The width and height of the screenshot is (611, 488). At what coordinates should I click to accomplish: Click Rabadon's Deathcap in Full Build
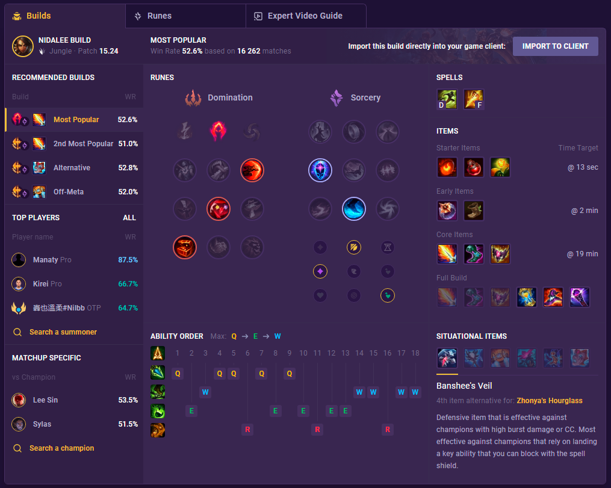tap(553, 297)
